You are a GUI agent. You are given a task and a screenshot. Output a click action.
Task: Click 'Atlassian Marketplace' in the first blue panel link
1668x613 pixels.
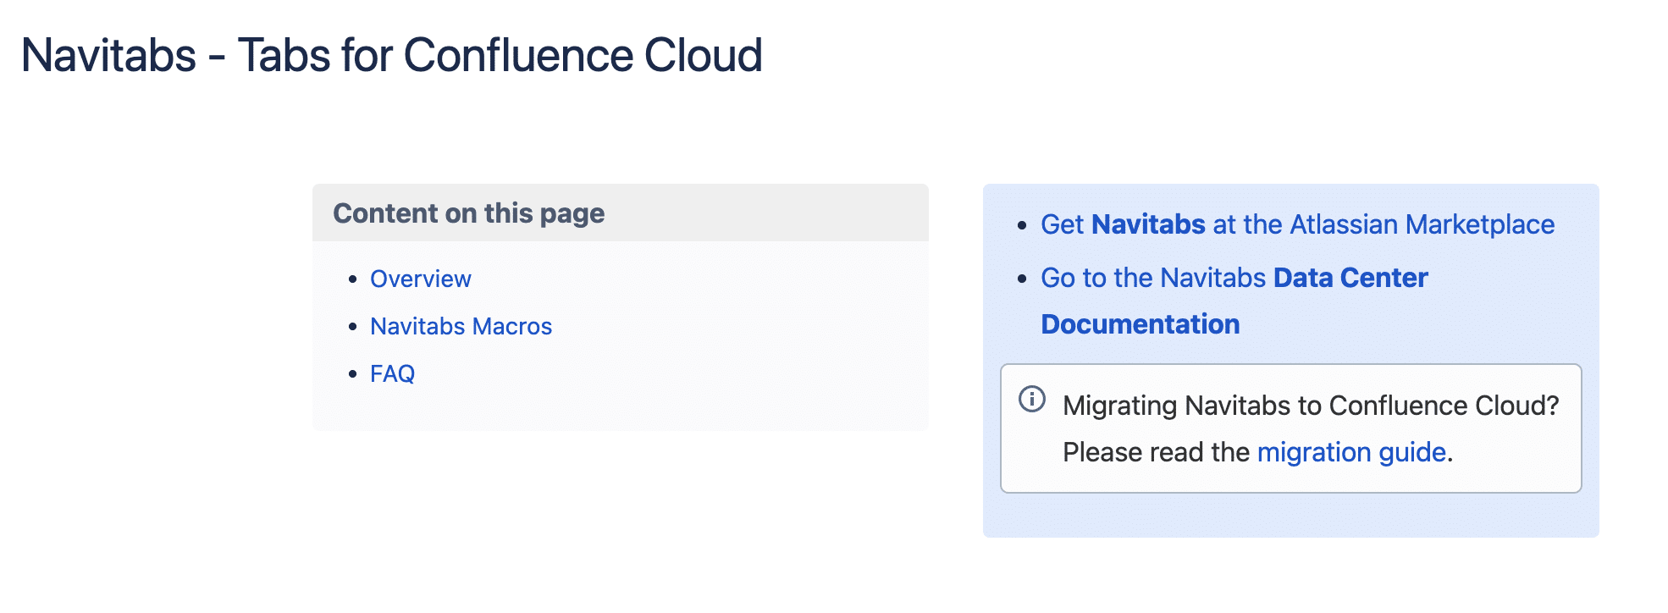click(1422, 224)
